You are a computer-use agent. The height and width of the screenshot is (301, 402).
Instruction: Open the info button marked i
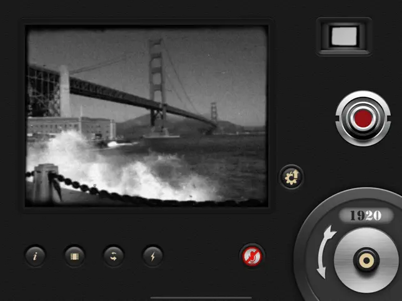pos(36,256)
